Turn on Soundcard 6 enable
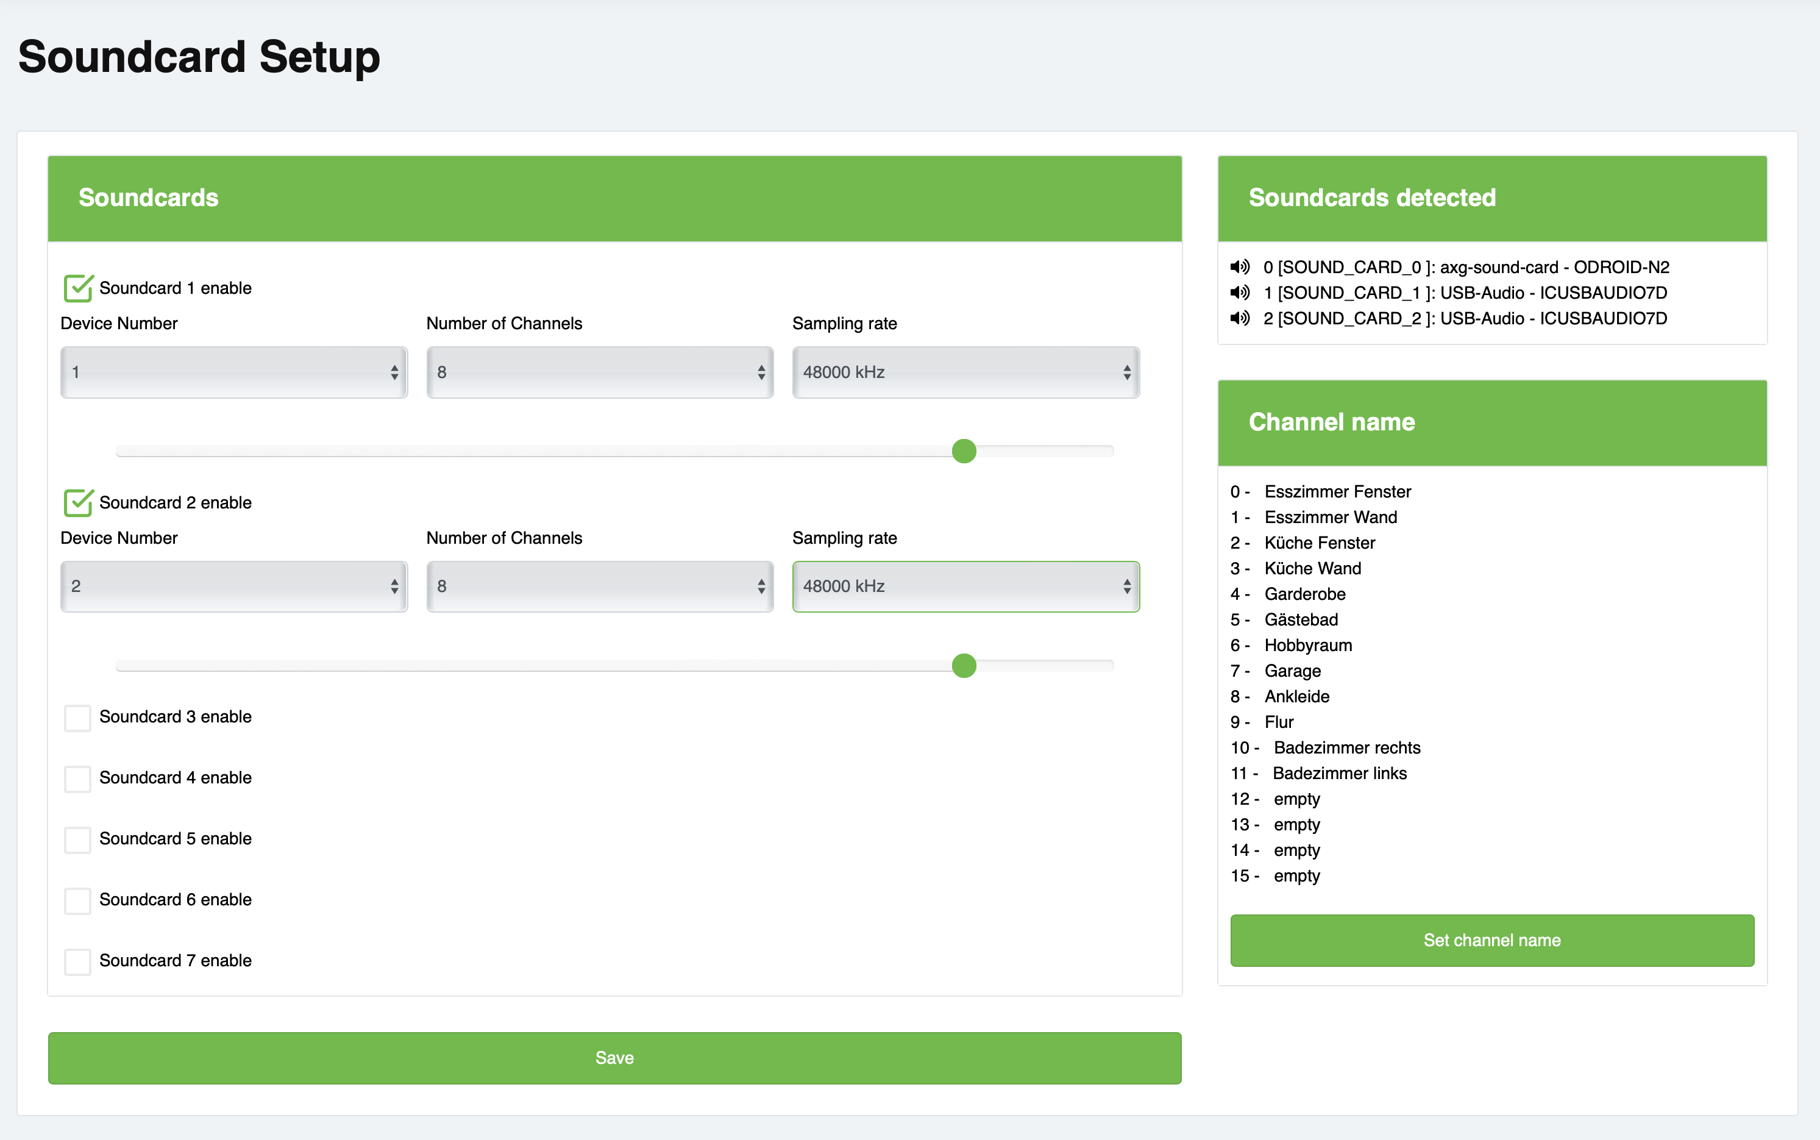 77,900
